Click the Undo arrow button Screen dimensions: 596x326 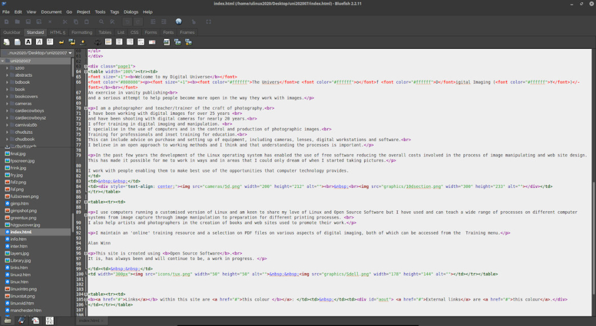[x=128, y=21]
